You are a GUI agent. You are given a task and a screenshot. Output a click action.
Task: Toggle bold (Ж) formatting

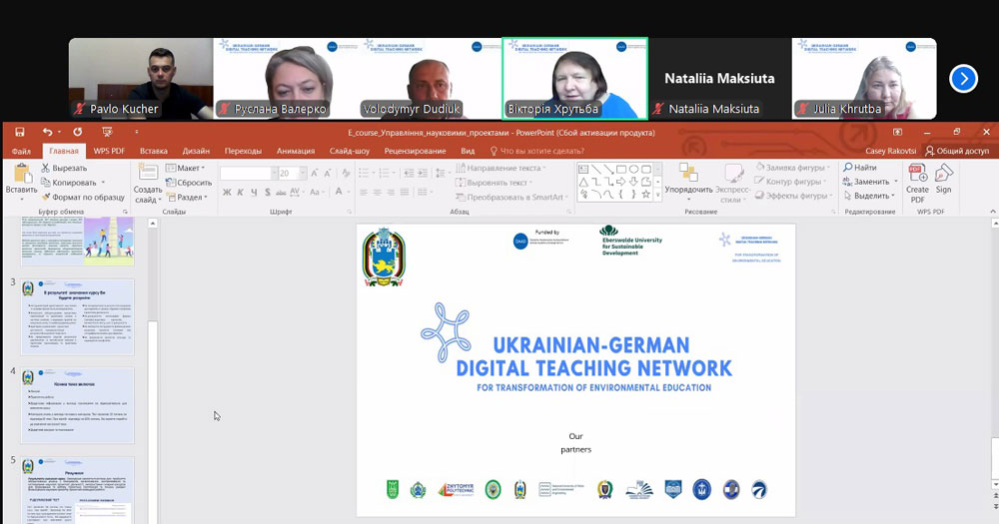227,192
